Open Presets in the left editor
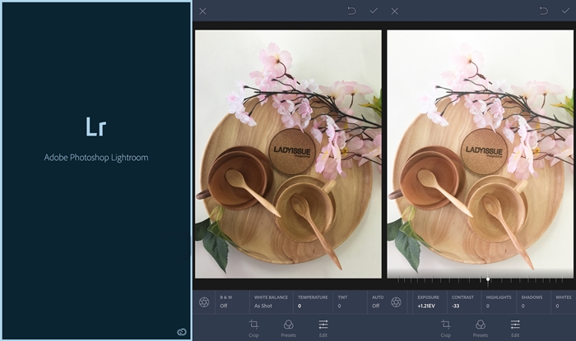576x341 pixels. pyautogui.click(x=288, y=327)
